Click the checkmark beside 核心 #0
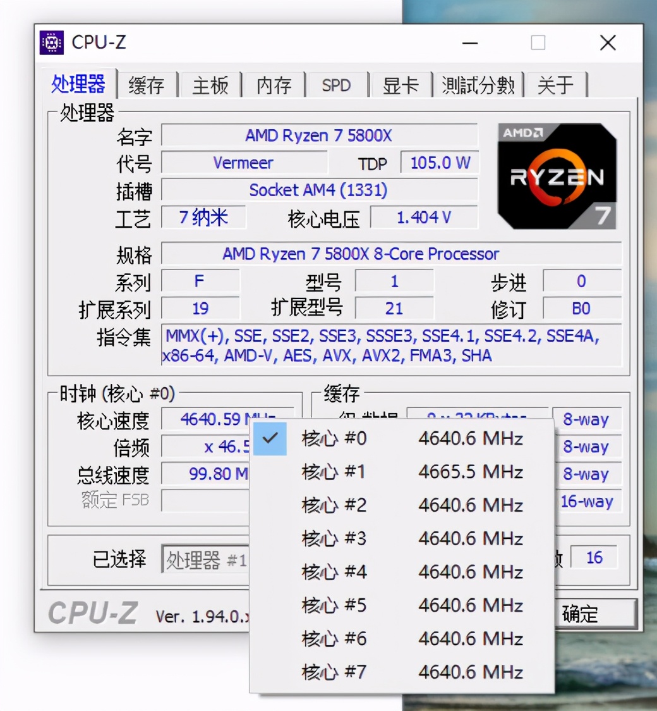Image resolution: width=657 pixels, height=711 pixels. pyautogui.click(x=270, y=438)
